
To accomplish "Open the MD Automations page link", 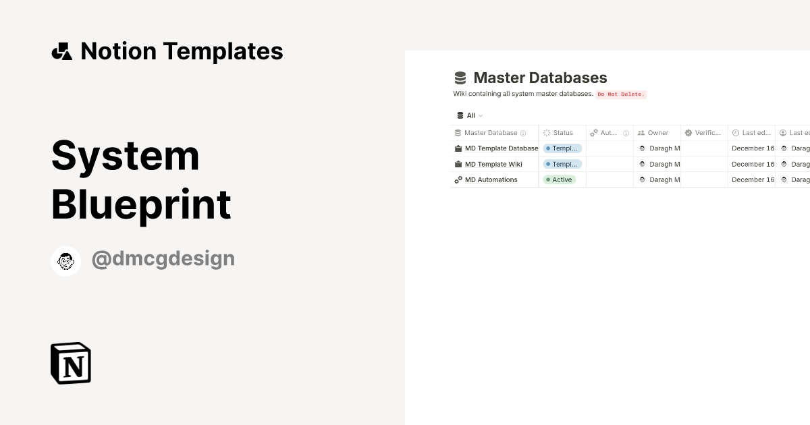I will (491, 180).
